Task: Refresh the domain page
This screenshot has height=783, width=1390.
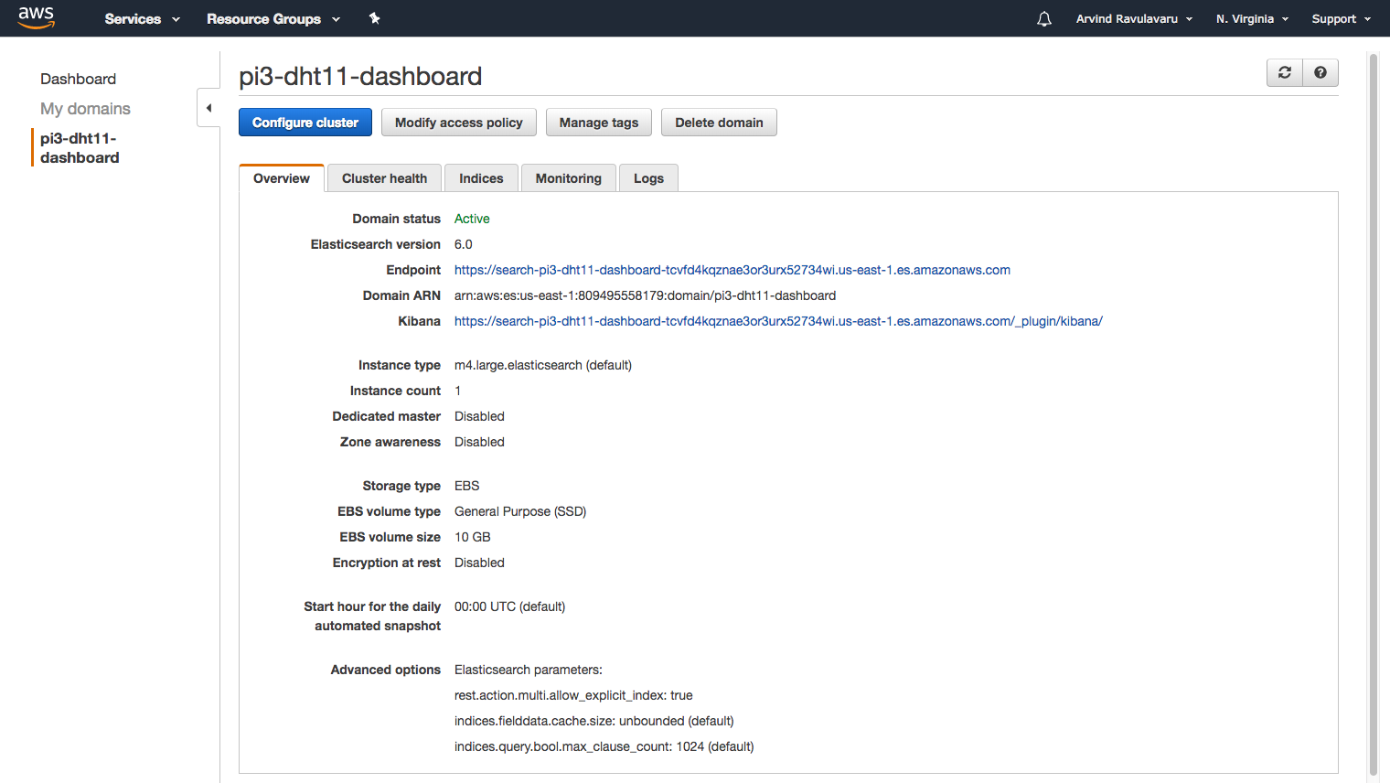Action: [1285, 73]
